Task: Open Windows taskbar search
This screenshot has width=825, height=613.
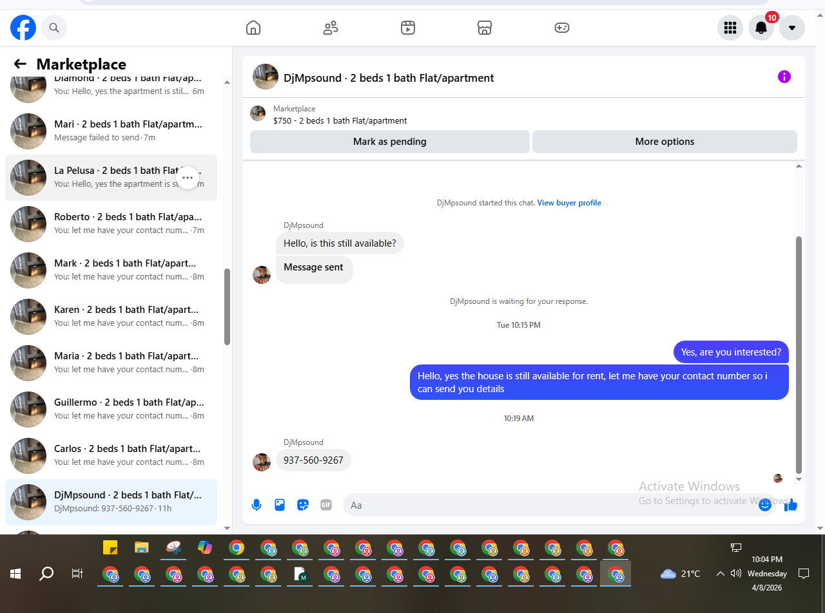Action: [46, 574]
